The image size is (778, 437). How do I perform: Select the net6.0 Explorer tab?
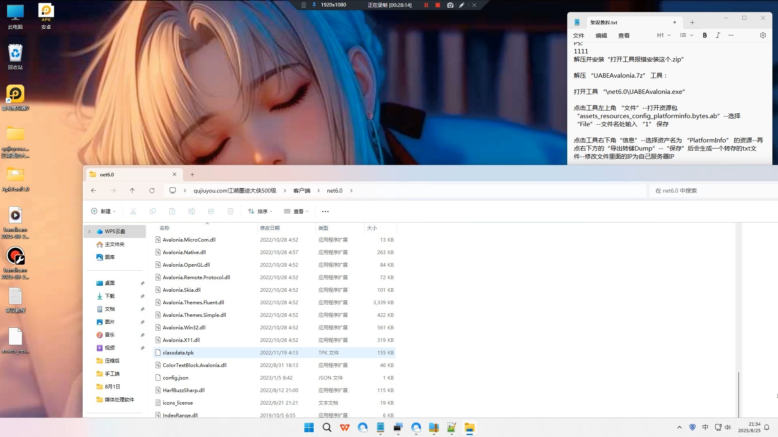pyautogui.click(x=134, y=174)
